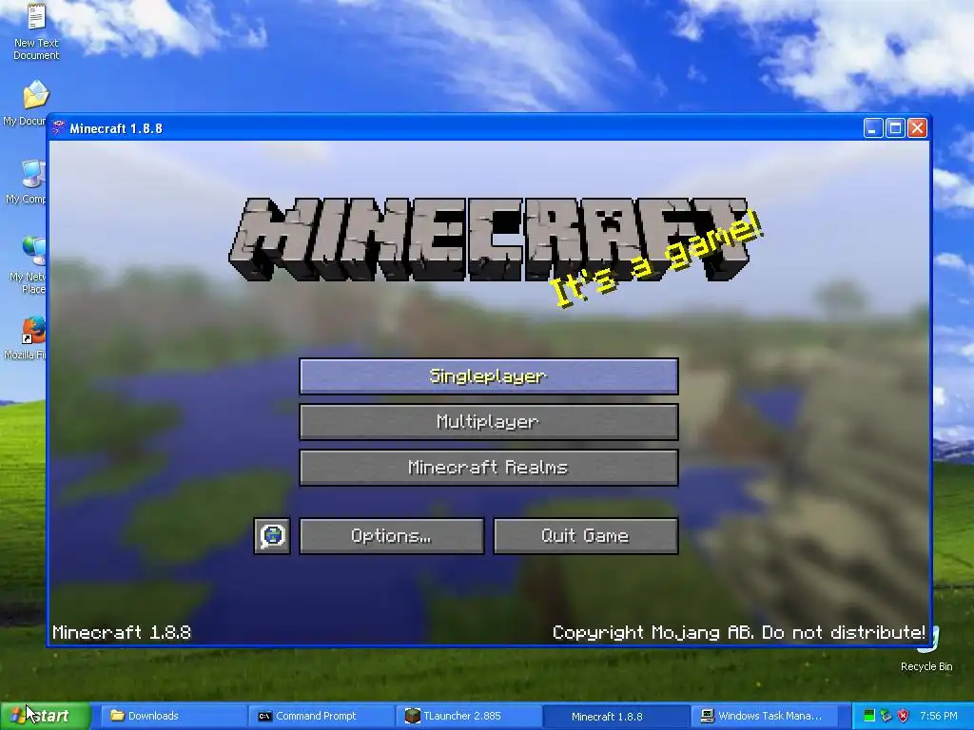Click the 7:56 PM system clock
Screen dimensions: 974x730
pyautogui.click(x=939, y=716)
